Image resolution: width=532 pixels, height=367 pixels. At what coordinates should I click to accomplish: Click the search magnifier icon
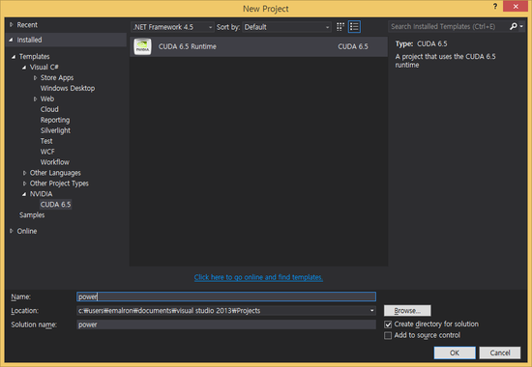(x=513, y=26)
